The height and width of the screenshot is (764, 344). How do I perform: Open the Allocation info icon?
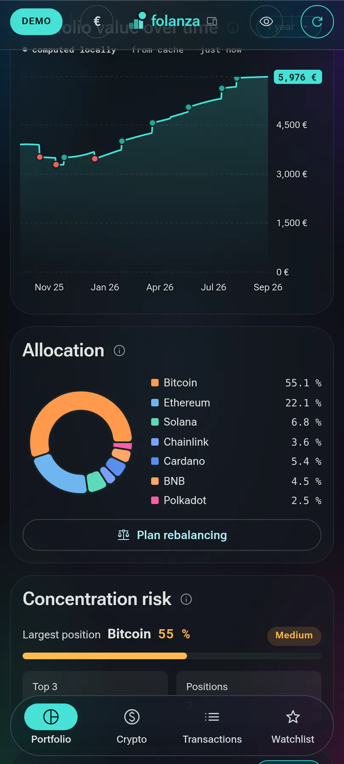coord(119,351)
